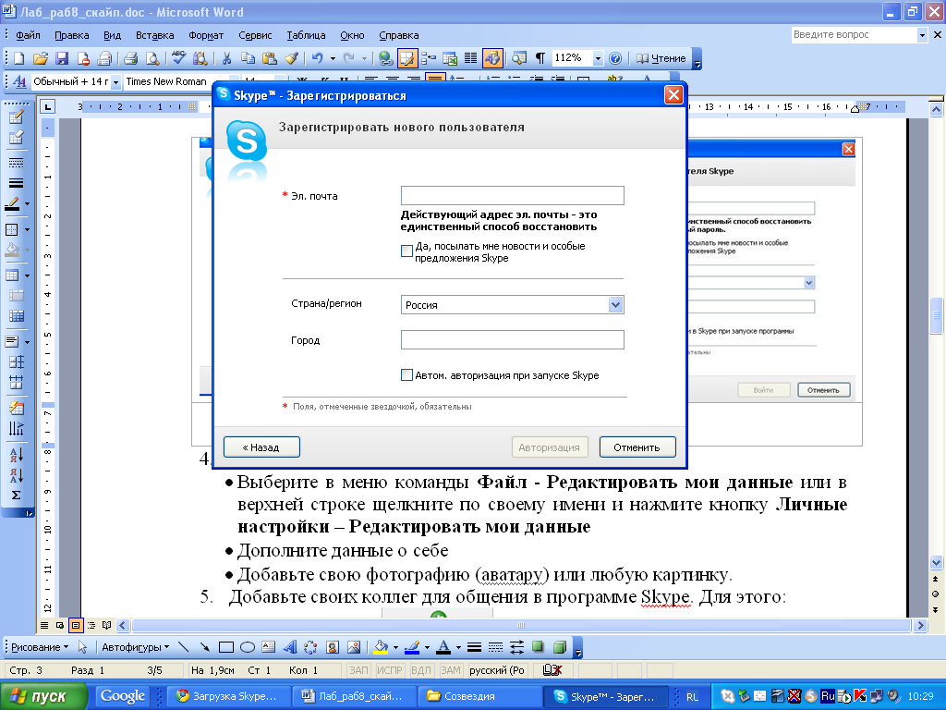Toggle ИСПР track changes indicator
This screenshot has height=710, width=946.
coord(390,670)
